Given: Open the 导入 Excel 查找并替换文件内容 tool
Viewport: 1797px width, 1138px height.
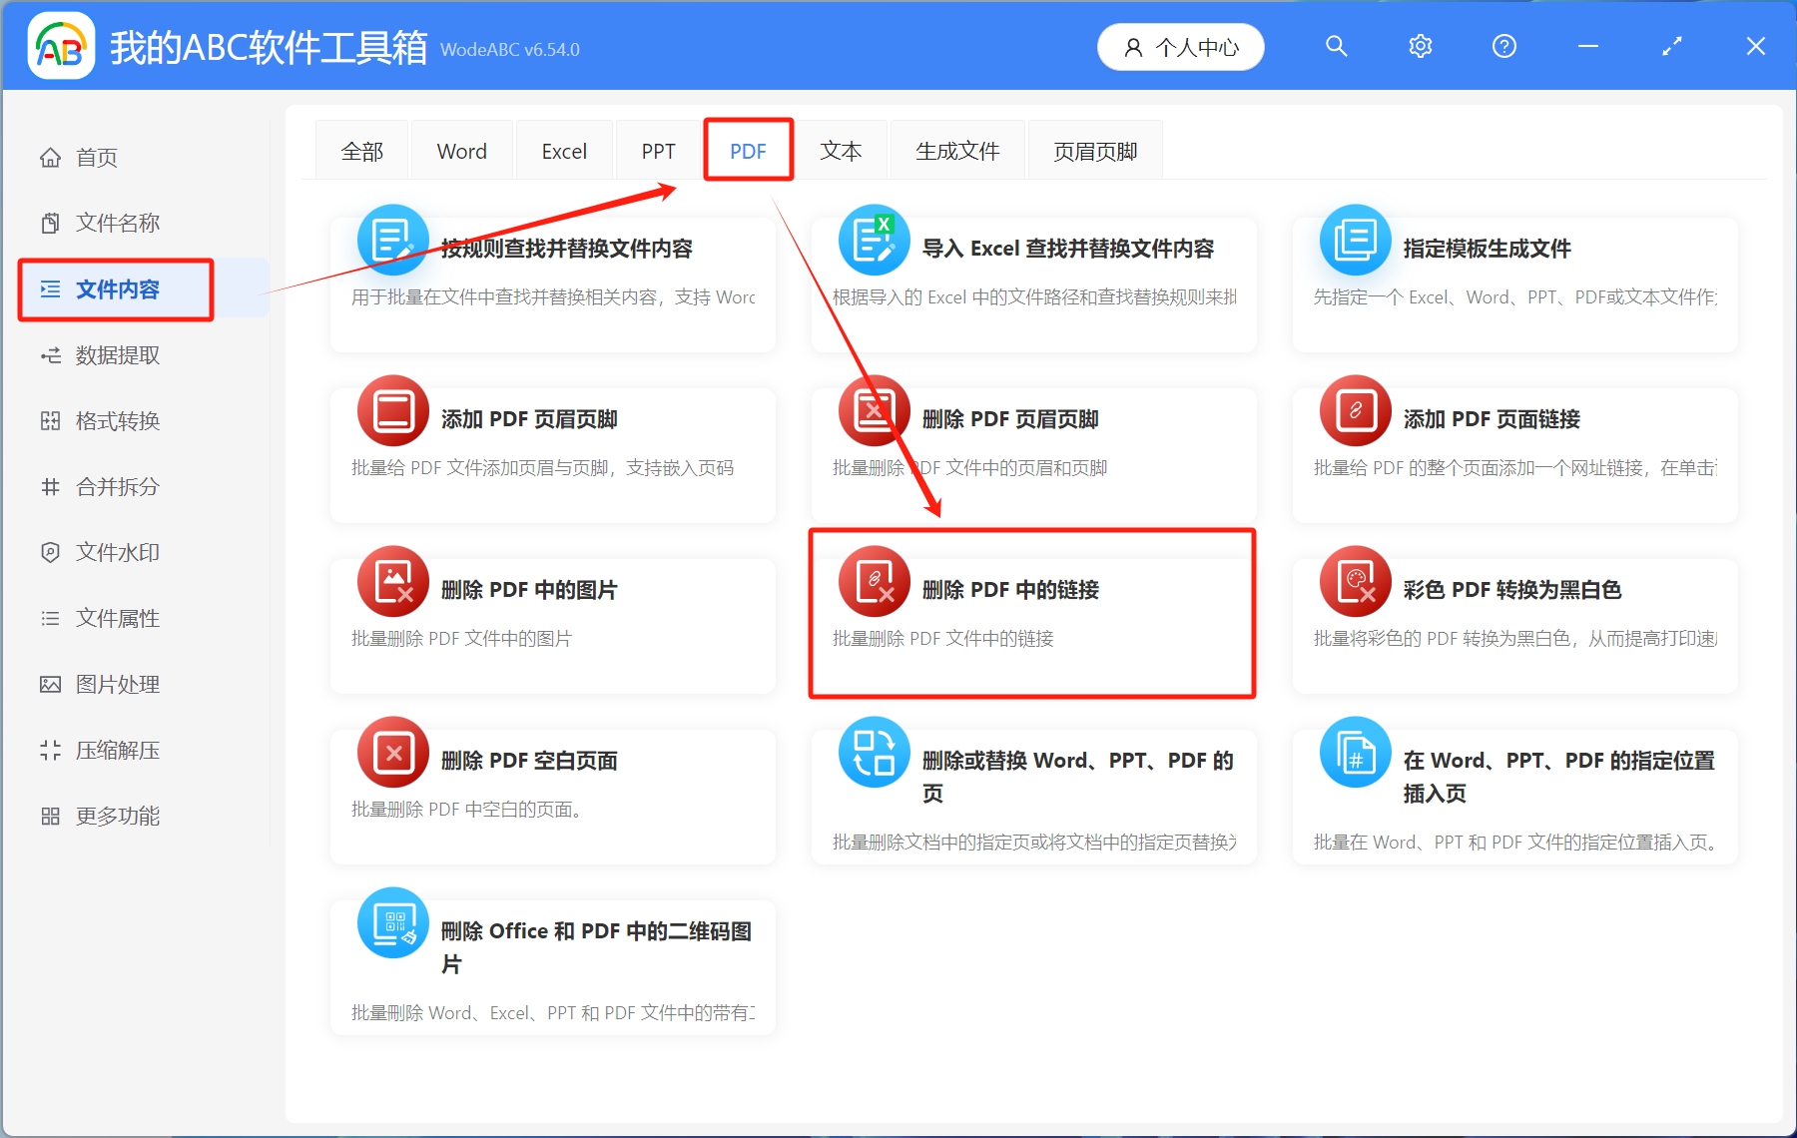Looking at the screenshot, I should (x=1032, y=273).
